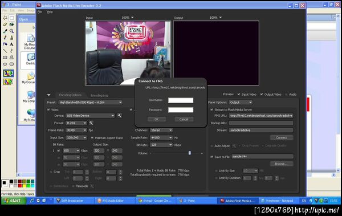Image resolution: width=342 pixels, height=216 pixels.
Task: Enable the Crop checkbox
Action: click(51, 172)
